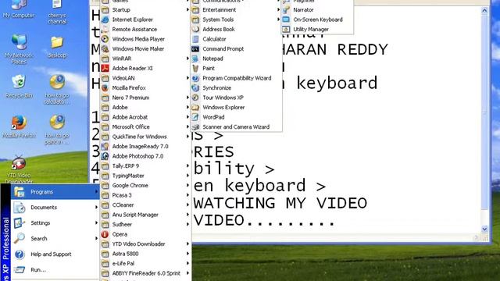Screen dimensions: 500x281
Task: Open ABBYY FineReader 6.0 Sprint folder
Action: pyautogui.click(x=146, y=273)
